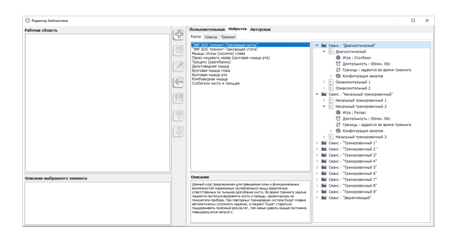This screenshot has width=457, height=243.
Task: Click the left arrow transfer button
Action: [x=179, y=83]
